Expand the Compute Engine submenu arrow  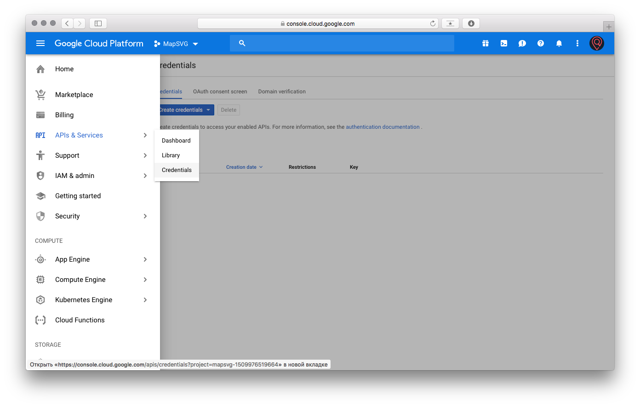145,280
